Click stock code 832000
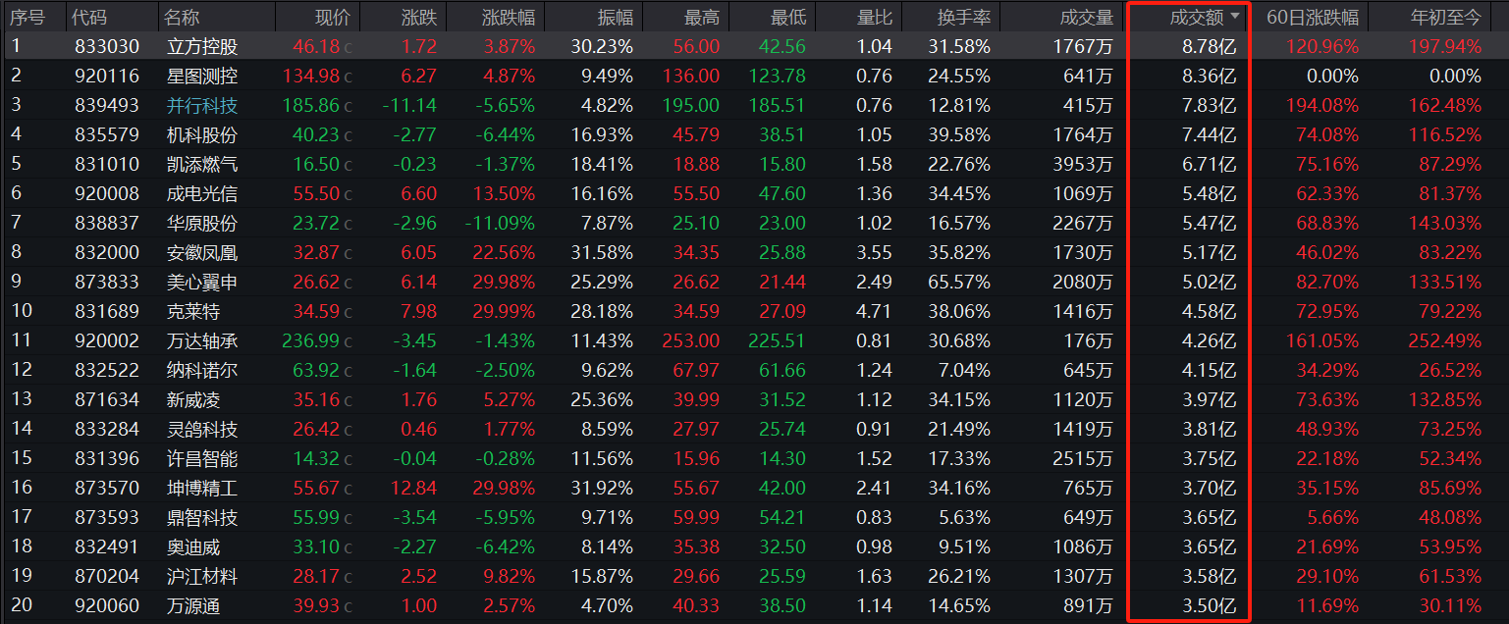Viewport: 1509px width, 624px height. coord(107,252)
